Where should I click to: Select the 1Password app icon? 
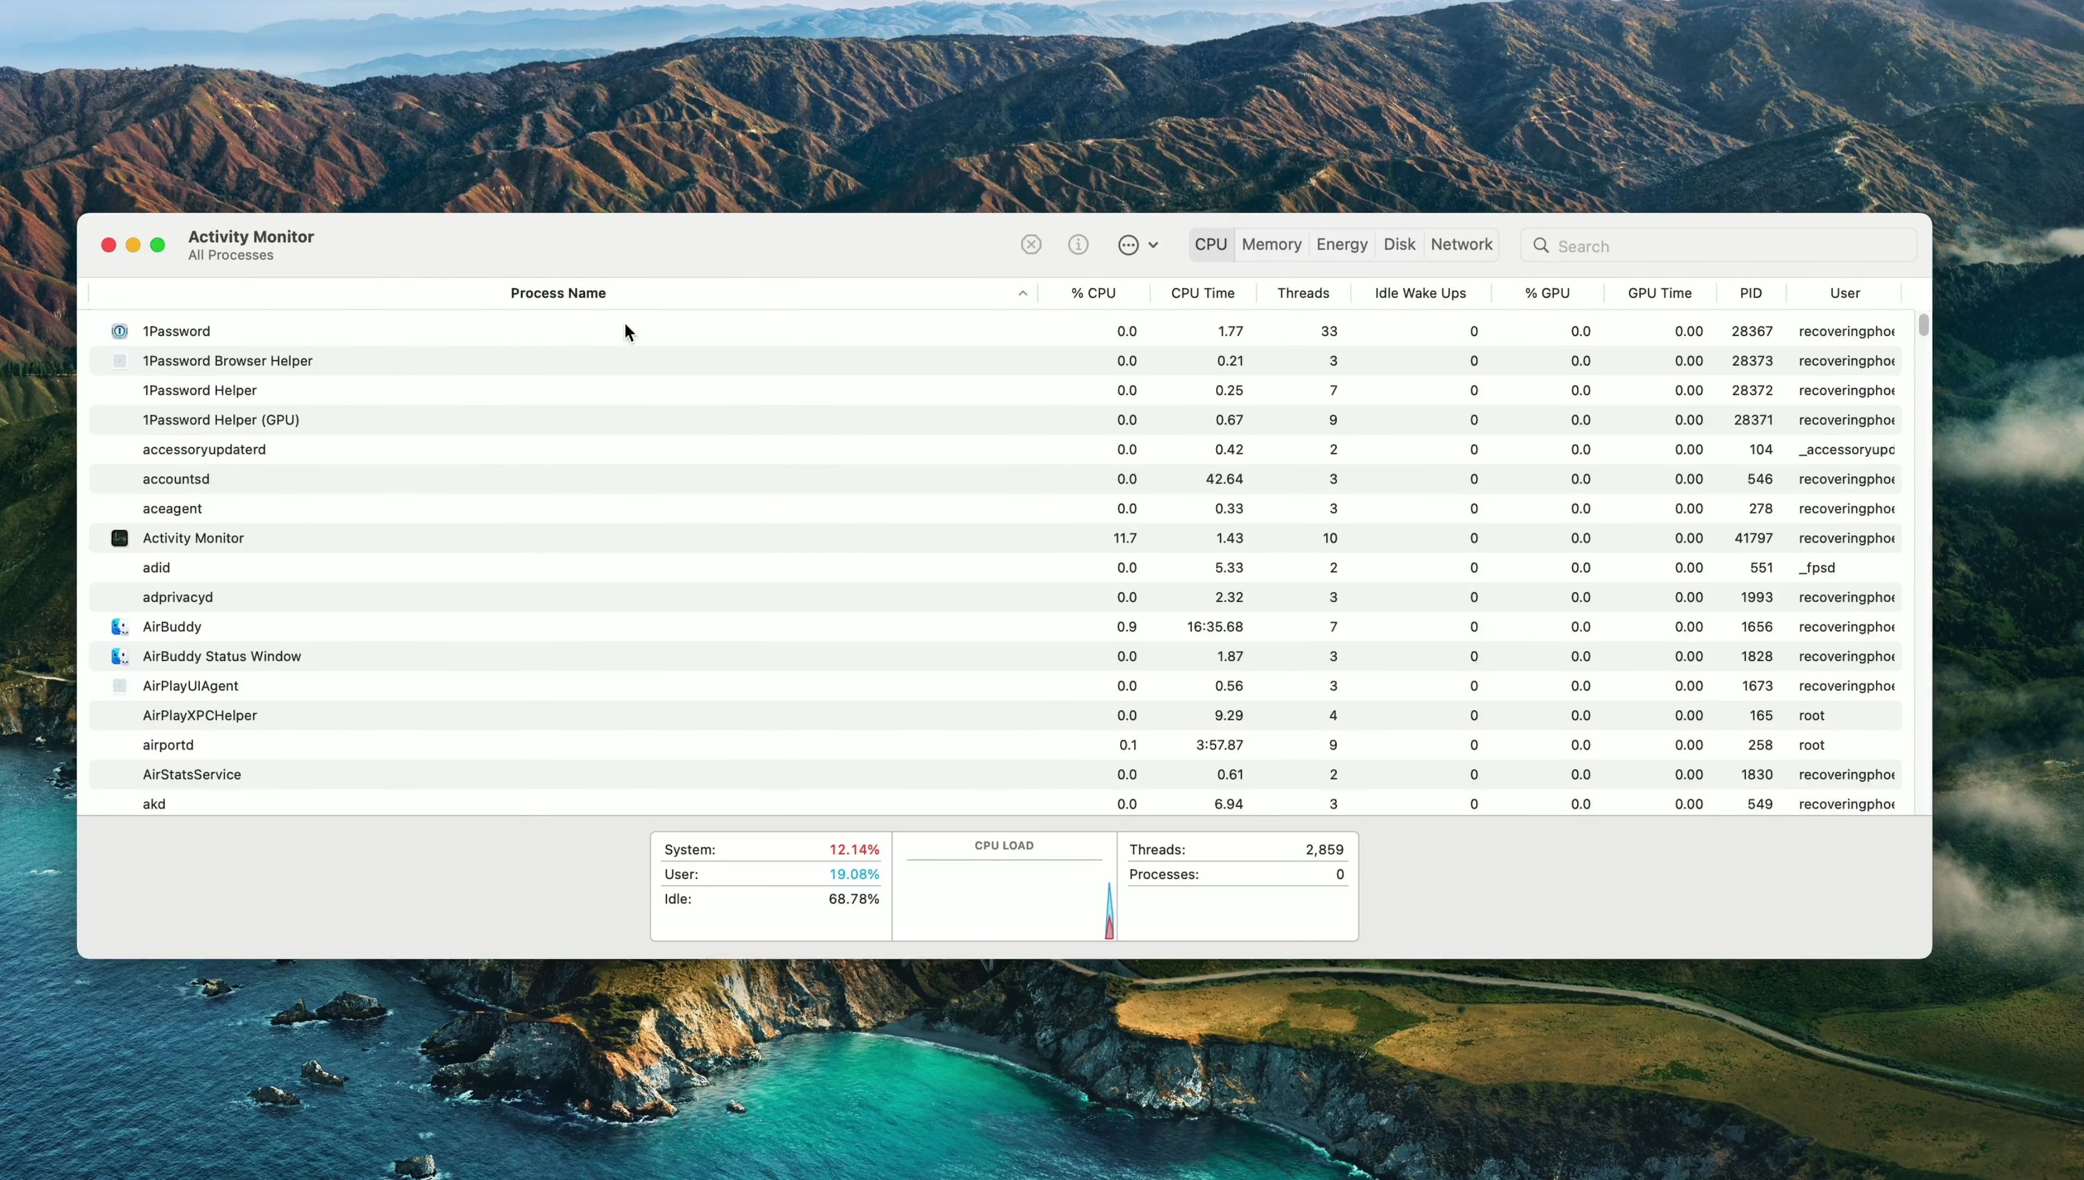point(119,331)
